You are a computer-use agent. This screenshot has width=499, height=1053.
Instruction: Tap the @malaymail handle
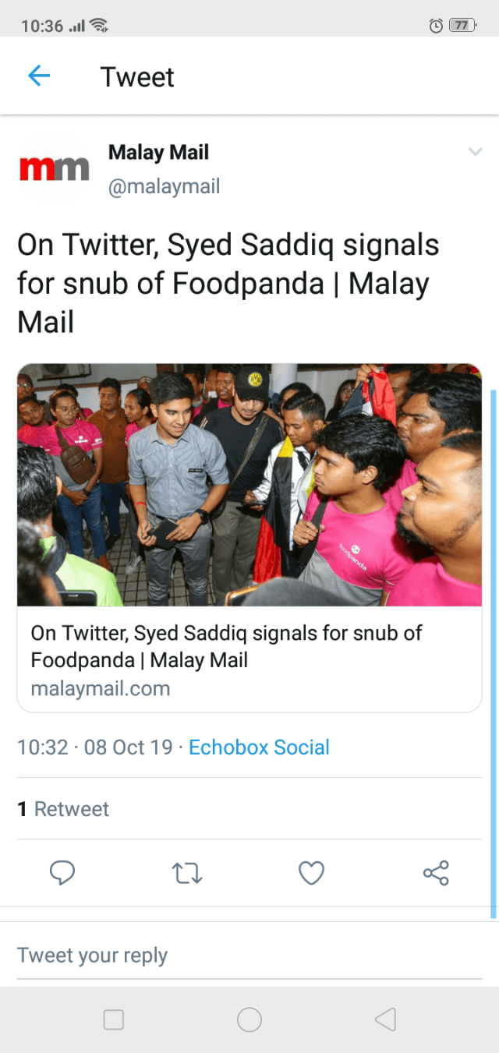pos(164,187)
